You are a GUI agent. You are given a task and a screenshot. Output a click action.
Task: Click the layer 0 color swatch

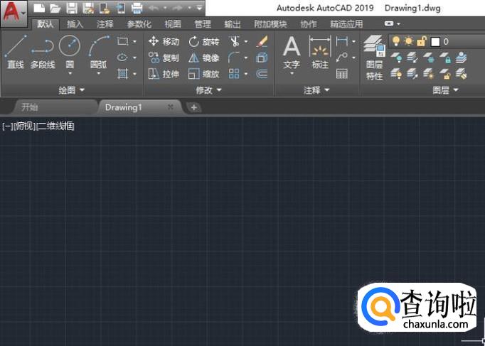(435, 41)
